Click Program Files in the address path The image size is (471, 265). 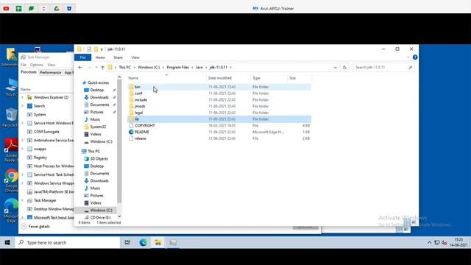point(178,67)
